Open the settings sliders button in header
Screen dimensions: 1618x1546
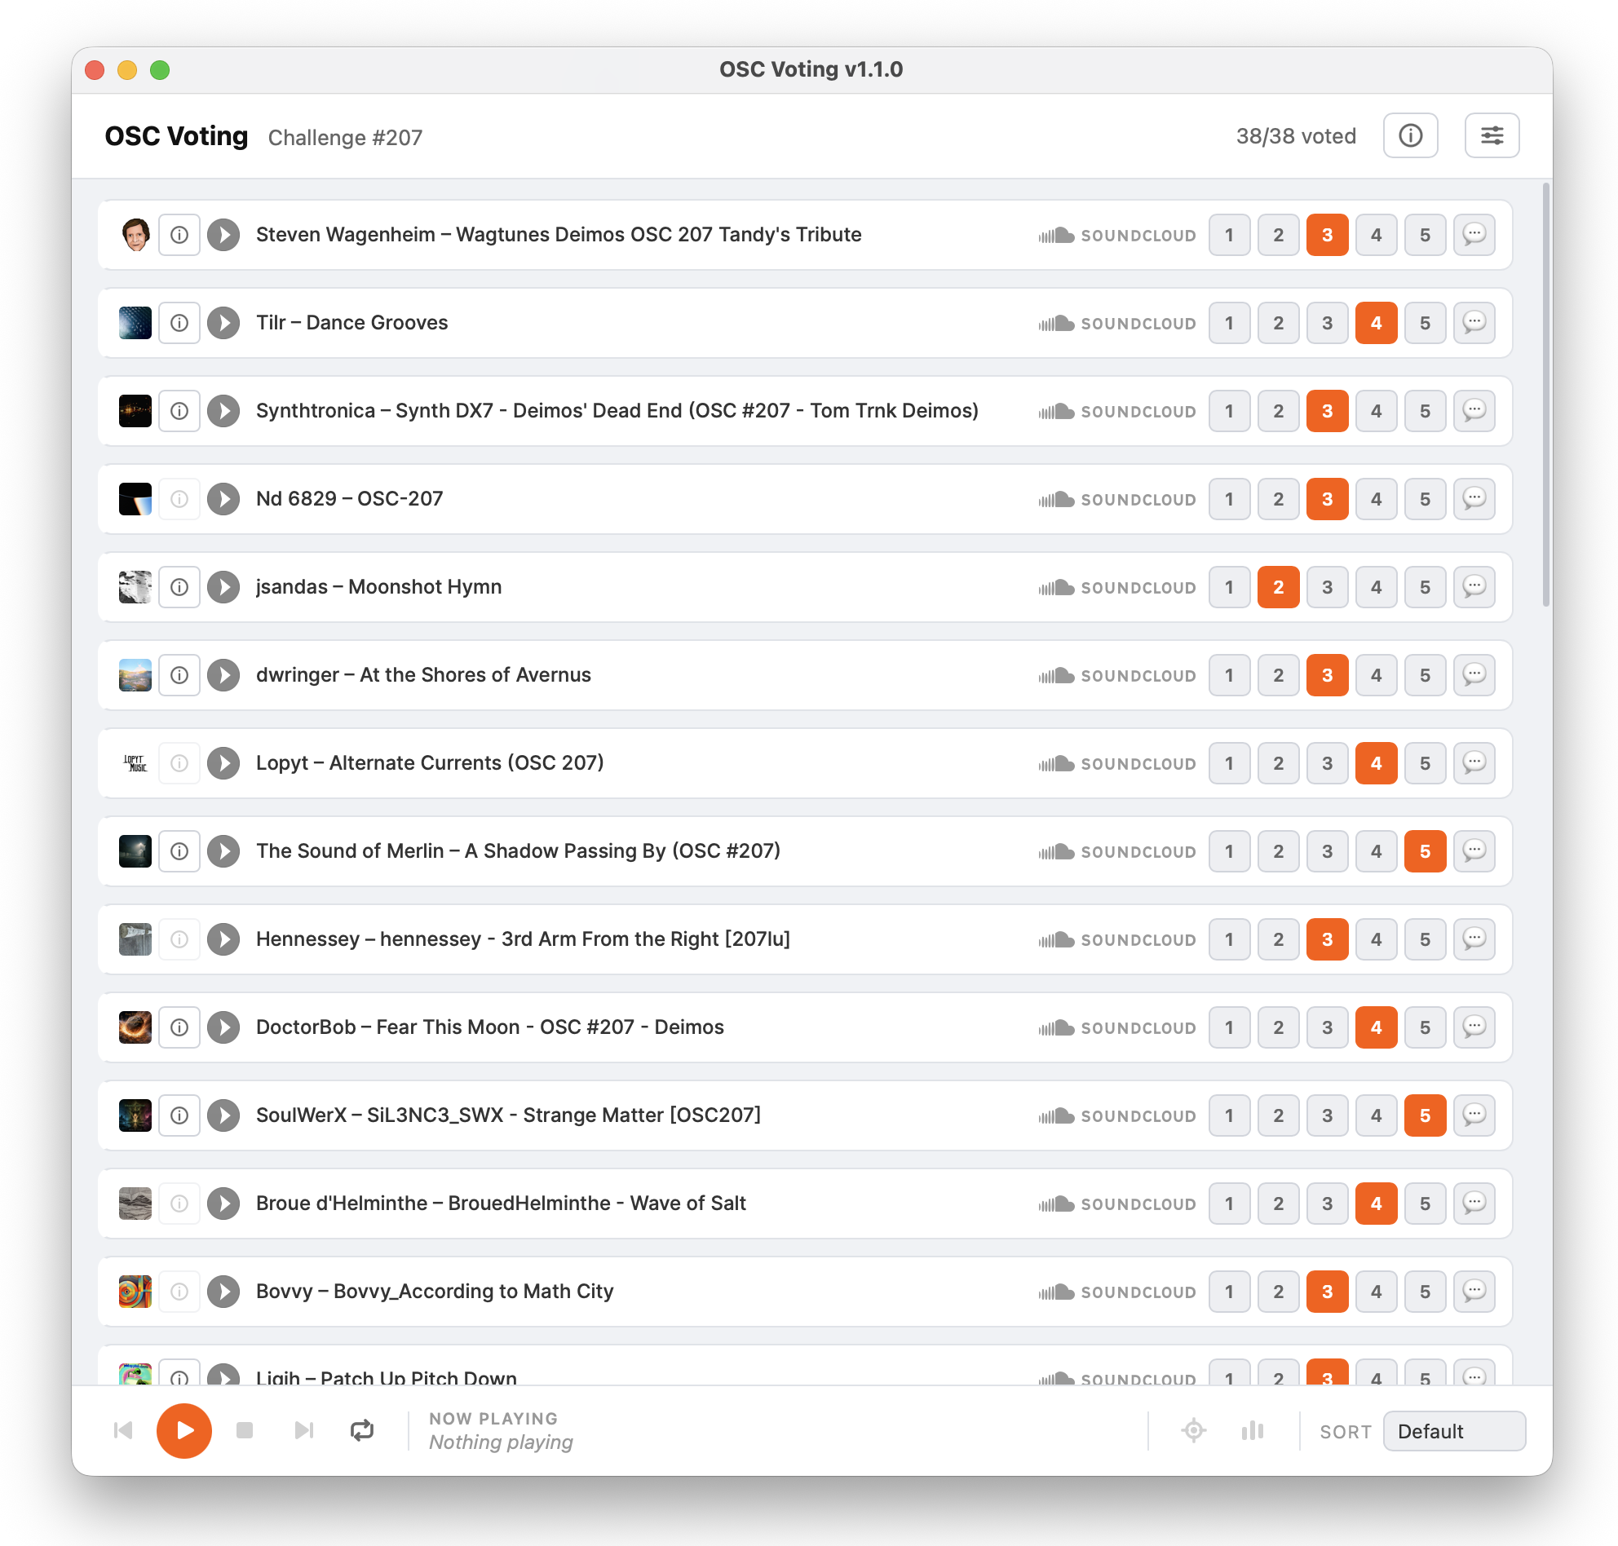pyautogui.click(x=1491, y=135)
